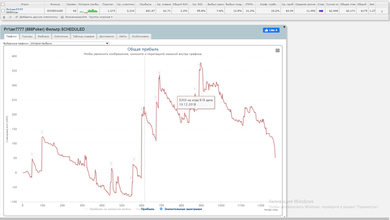
Task: Toggle the Прибыль за минусом рейка legend series
Action: point(108,209)
